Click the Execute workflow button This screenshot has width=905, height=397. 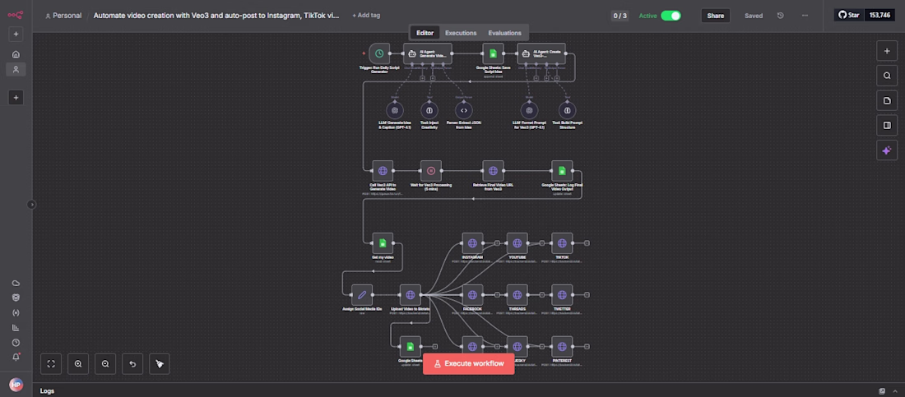[469, 363]
